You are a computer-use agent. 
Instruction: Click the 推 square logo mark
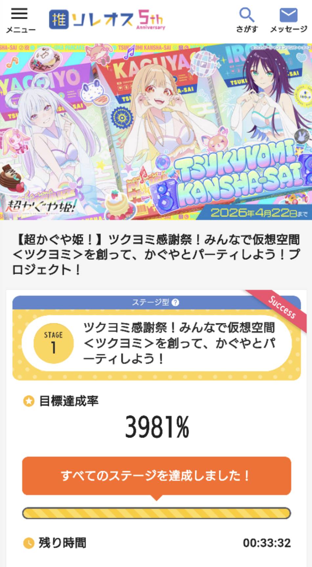59,20
